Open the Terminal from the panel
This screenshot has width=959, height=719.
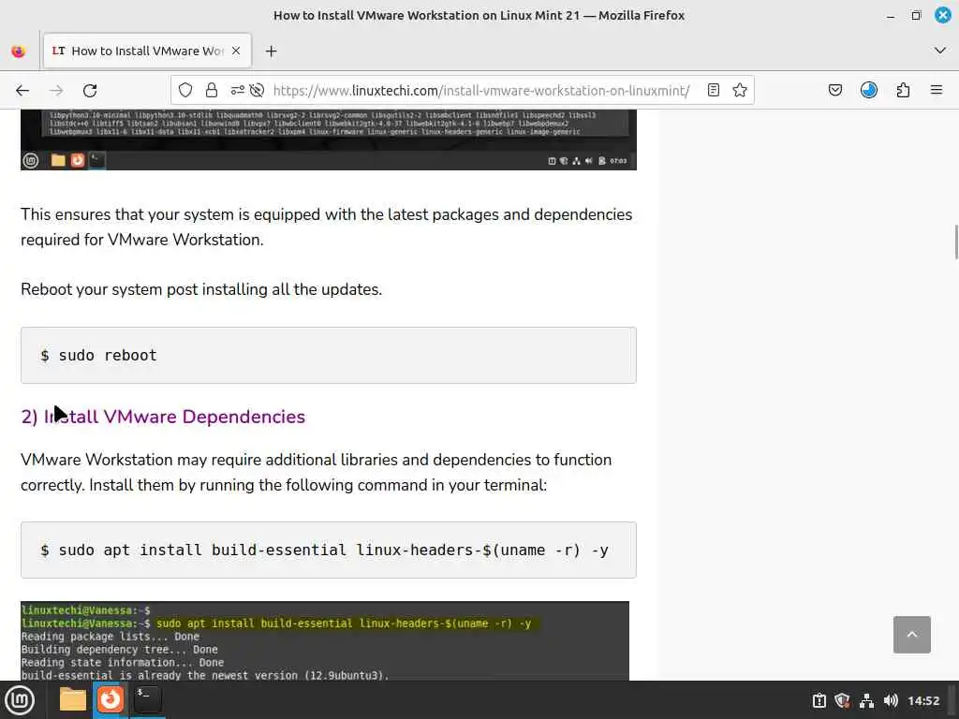pos(147,699)
